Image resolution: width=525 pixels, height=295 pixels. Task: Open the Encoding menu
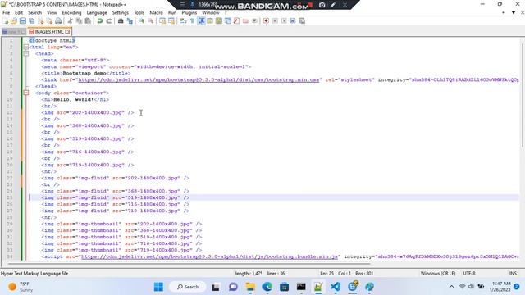coord(71,13)
